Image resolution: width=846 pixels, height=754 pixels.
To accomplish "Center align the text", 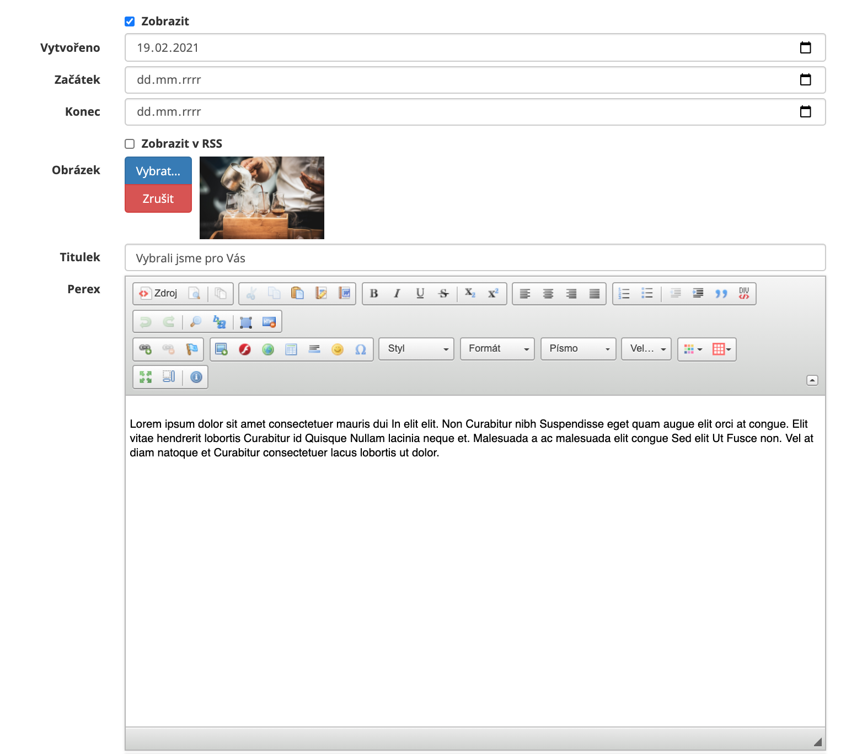I will pos(548,294).
